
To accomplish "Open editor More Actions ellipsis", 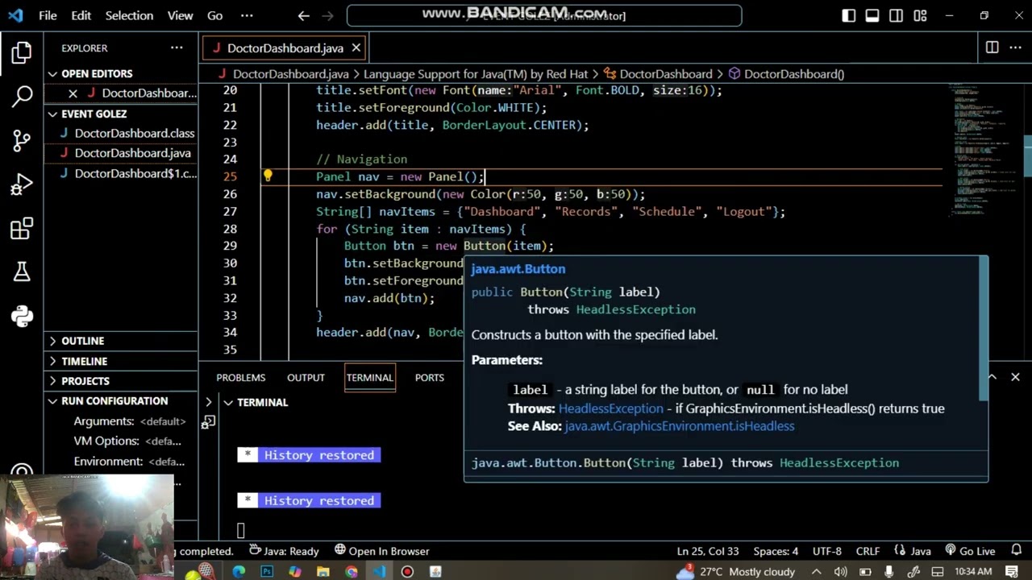I will [1015, 48].
